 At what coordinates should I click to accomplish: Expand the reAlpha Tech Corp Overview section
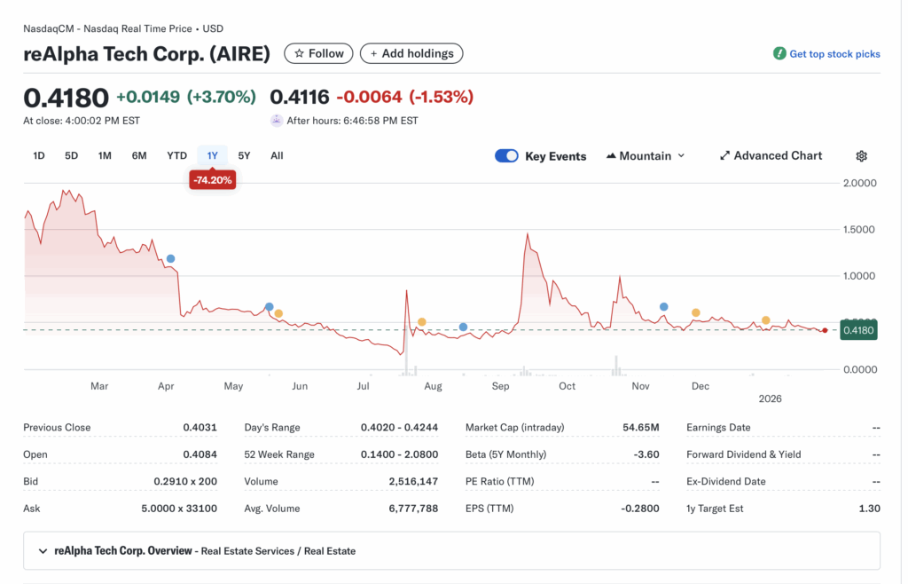43,550
